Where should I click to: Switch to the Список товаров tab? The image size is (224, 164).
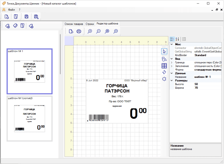point(74,24)
